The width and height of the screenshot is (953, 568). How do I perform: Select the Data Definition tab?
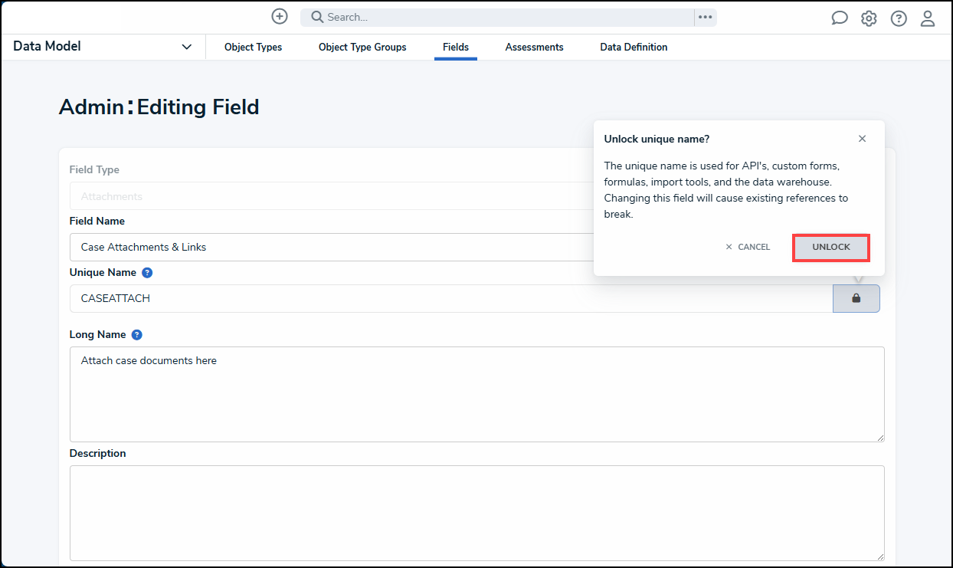click(634, 48)
